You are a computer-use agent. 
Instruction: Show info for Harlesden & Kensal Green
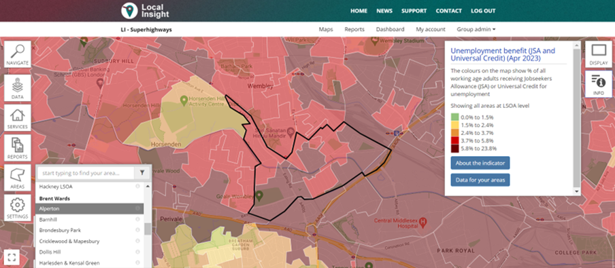pyautogui.click(x=137, y=263)
